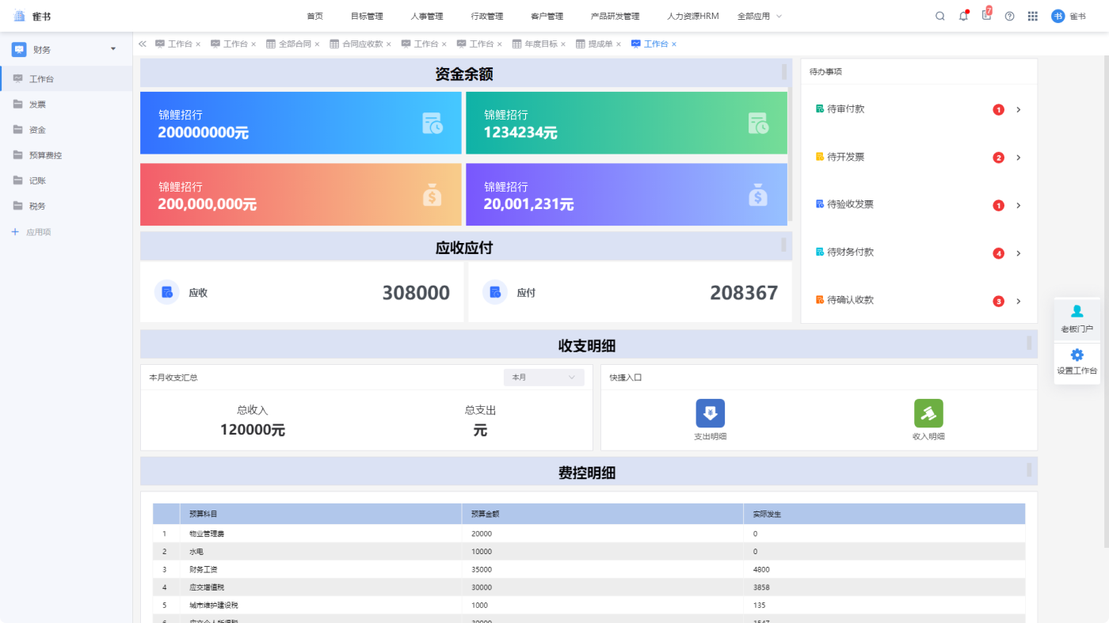The image size is (1109, 623).
Task: Click the icon on the 200000000元 card
Action: pyautogui.click(x=433, y=123)
